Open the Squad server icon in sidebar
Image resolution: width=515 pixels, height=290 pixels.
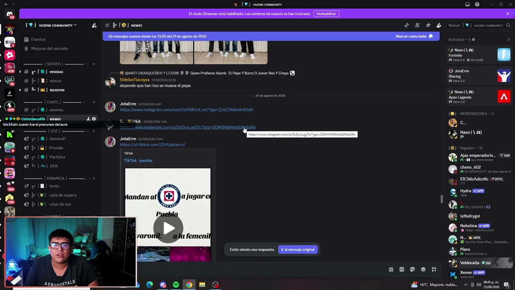point(10,42)
